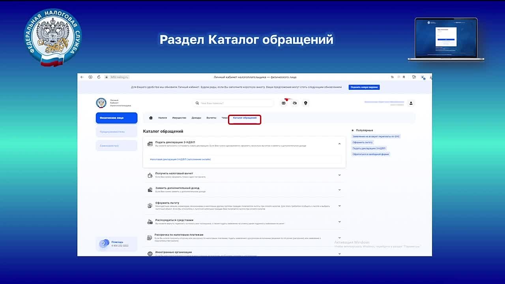Expand Получить налоговый вычет section
The height and width of the screenshot is (284, 505).
[339, 175]
